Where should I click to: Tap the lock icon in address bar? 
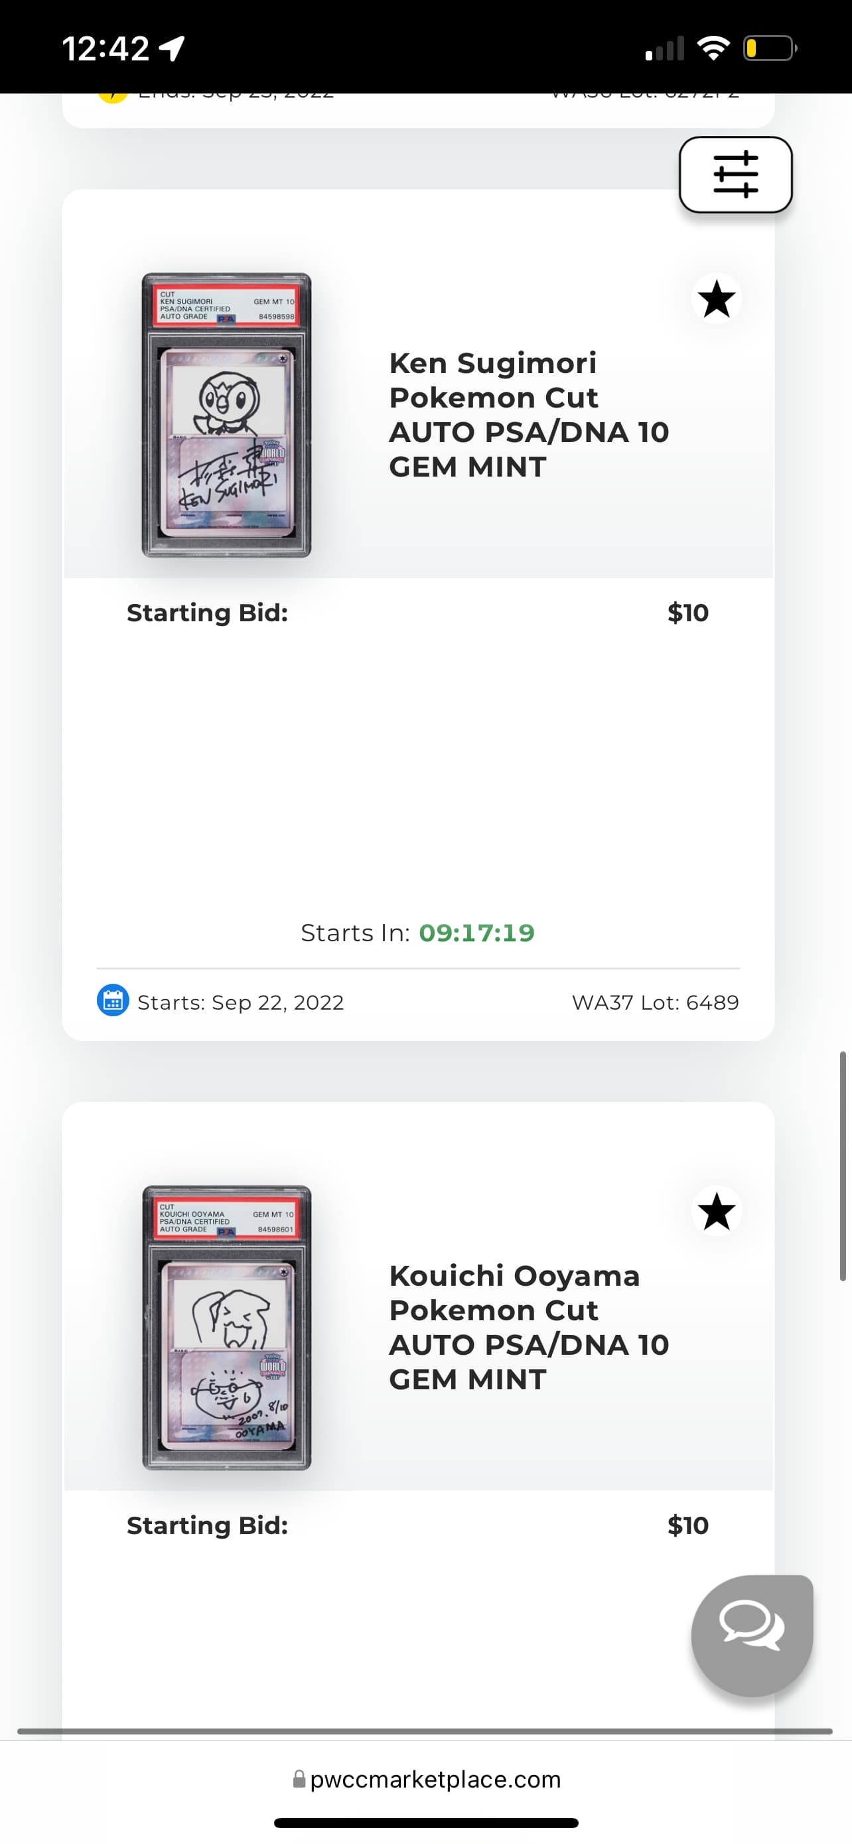tap(300, 1779)
